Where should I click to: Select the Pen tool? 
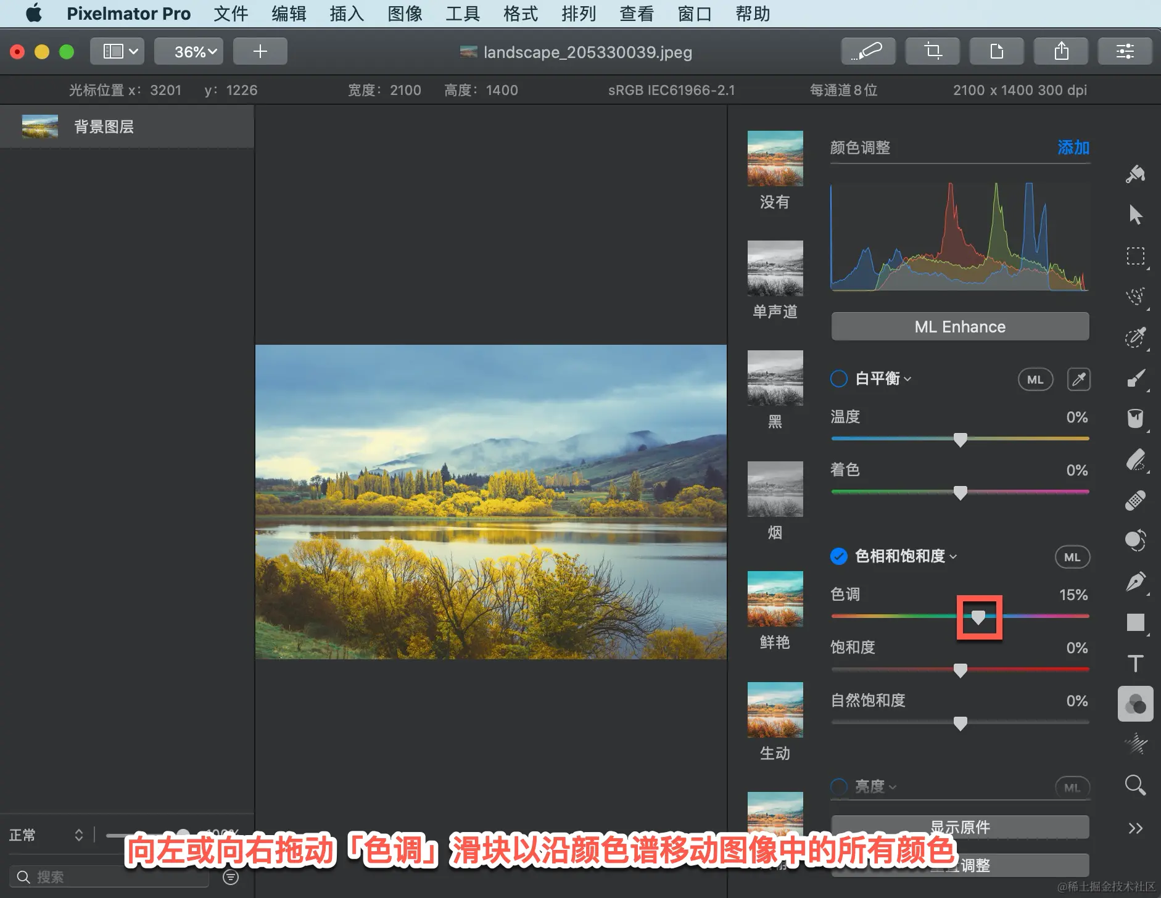click(1135, 582)
